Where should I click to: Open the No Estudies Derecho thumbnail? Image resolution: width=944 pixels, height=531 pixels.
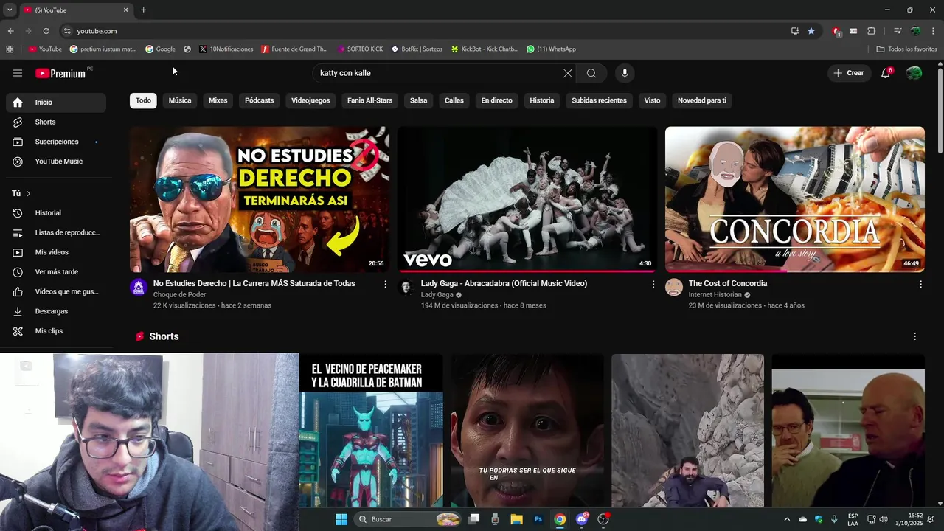260,199
